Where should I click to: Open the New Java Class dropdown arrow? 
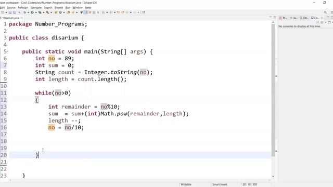click(x=64, y=12)
